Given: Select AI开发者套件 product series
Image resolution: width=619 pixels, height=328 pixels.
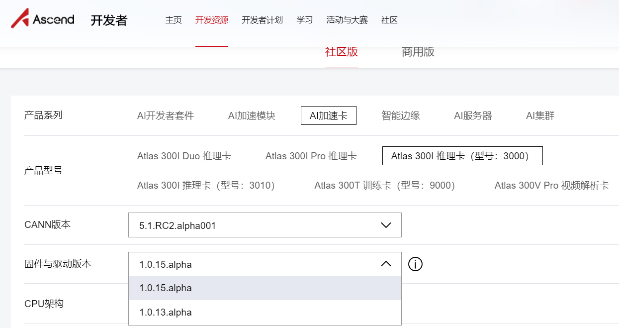Looking at the screenshot, I should pyautogui.click(x=166, y=116).
